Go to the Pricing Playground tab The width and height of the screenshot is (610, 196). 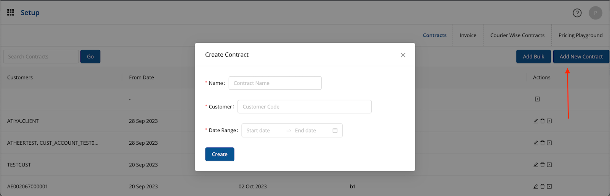pos(580,35)
